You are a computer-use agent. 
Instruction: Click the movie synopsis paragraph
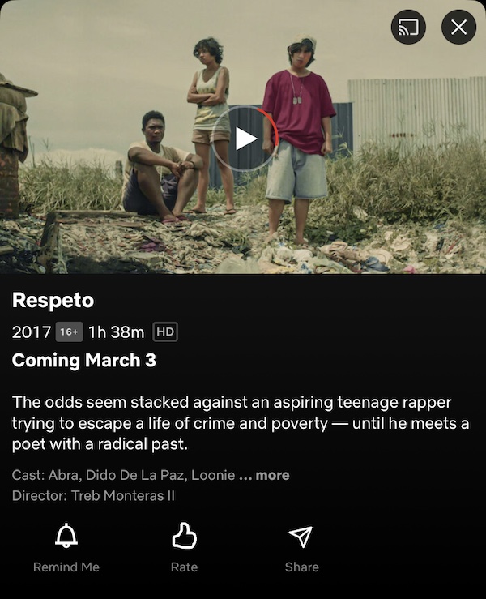pos(241,423)
